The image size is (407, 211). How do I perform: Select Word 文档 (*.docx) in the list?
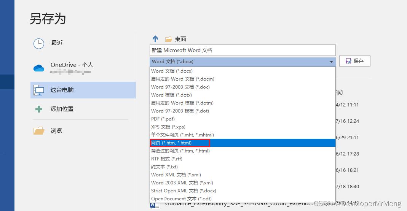(243, 71)
